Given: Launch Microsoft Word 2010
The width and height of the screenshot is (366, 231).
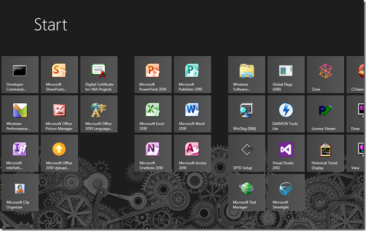Looking at the screenshot, I should click(x=192, y=114).
